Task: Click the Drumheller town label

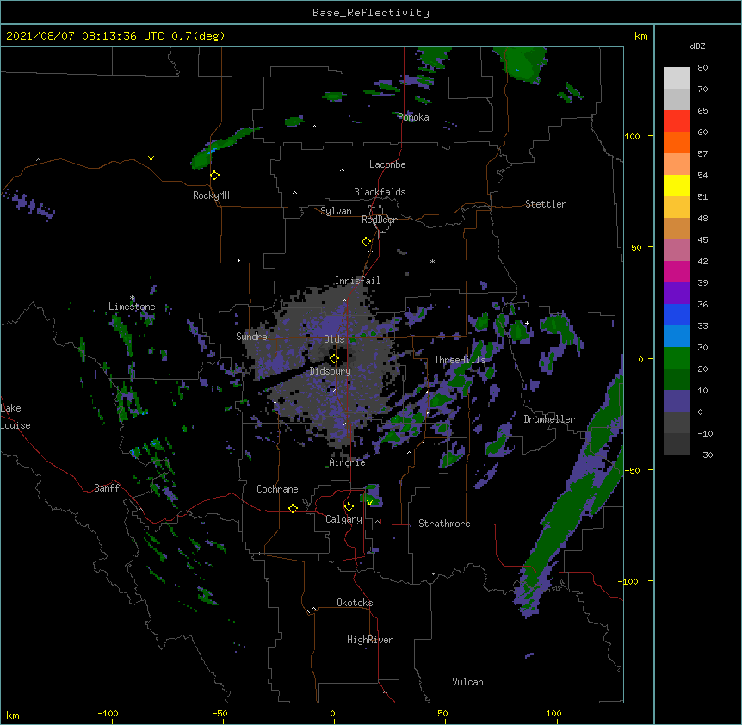Action: (x=549, y=419)
